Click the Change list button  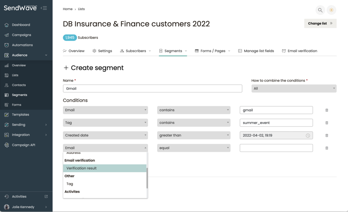tap(320, 23)
